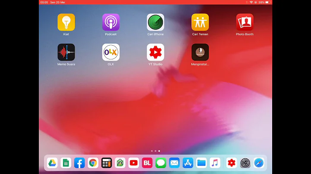Launch the Podcast app
The width and height of the screenshot is (311, 174).
(111, 22)
